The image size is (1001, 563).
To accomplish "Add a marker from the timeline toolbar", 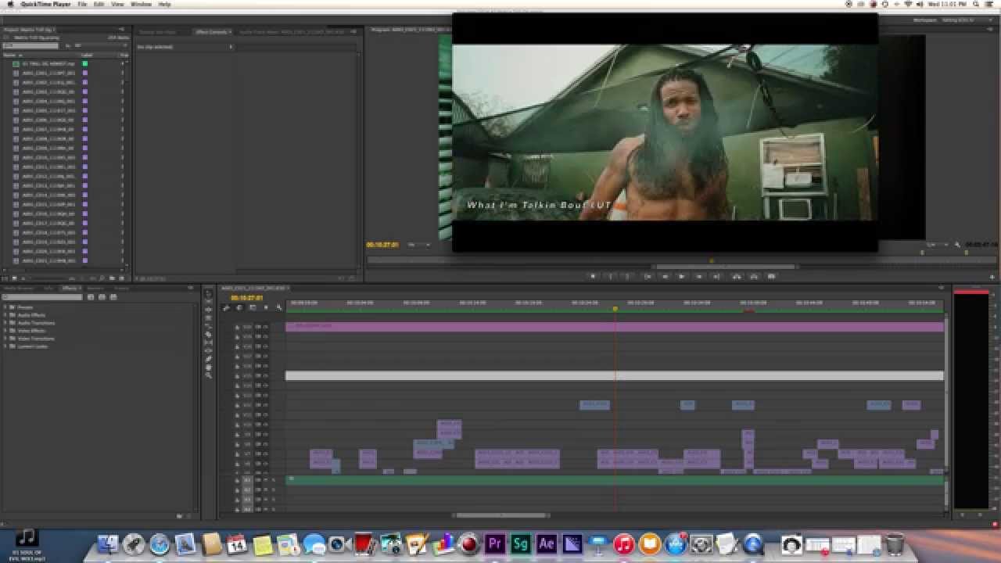I will click(266, 307).
